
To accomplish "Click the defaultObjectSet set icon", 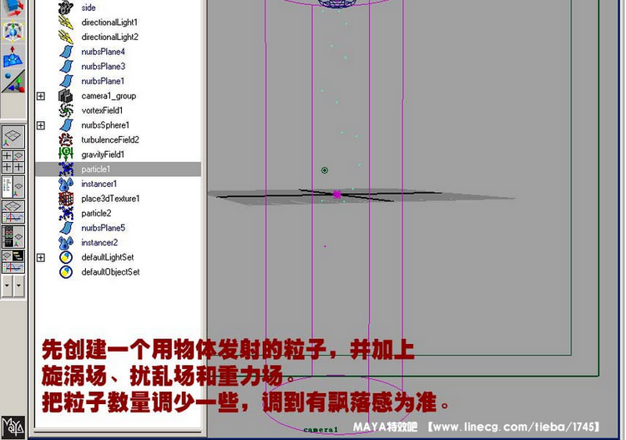I will coord(66,272).
